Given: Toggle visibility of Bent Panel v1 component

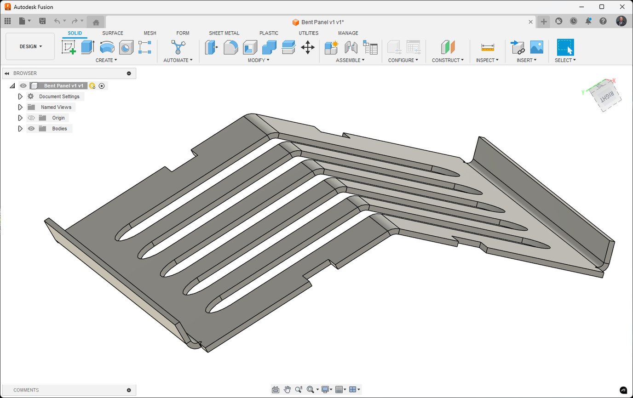Looking at the screenshot, I should (x=23, y=85).
